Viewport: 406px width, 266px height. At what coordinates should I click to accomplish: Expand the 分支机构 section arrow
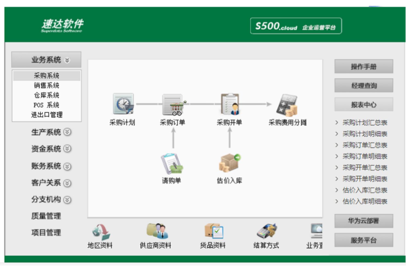(x=67, y=200)
